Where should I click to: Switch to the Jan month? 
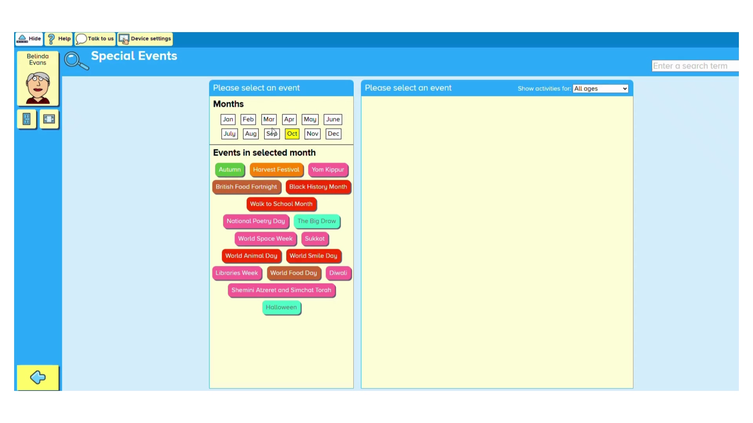click(x=228, y=119)
